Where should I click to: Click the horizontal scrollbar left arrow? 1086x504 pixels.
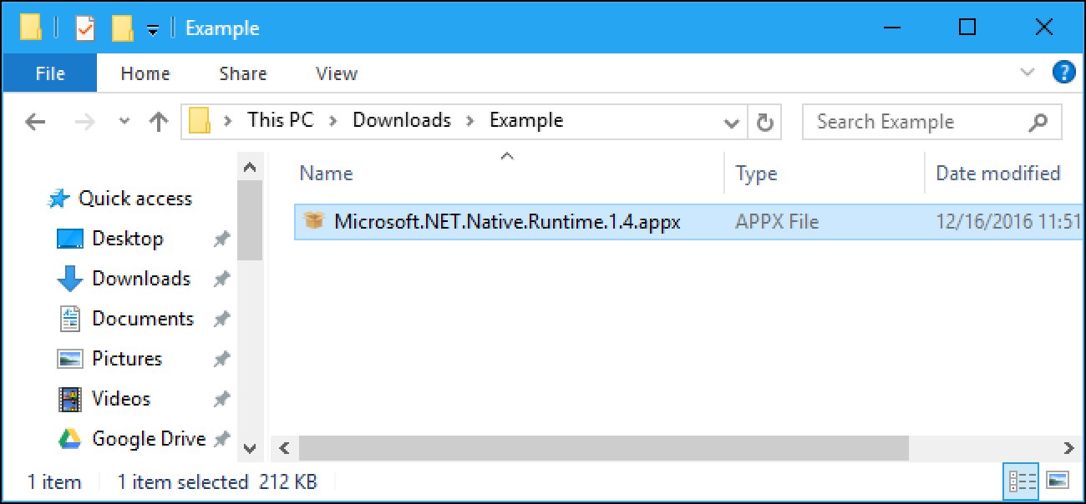pos(284,448)
